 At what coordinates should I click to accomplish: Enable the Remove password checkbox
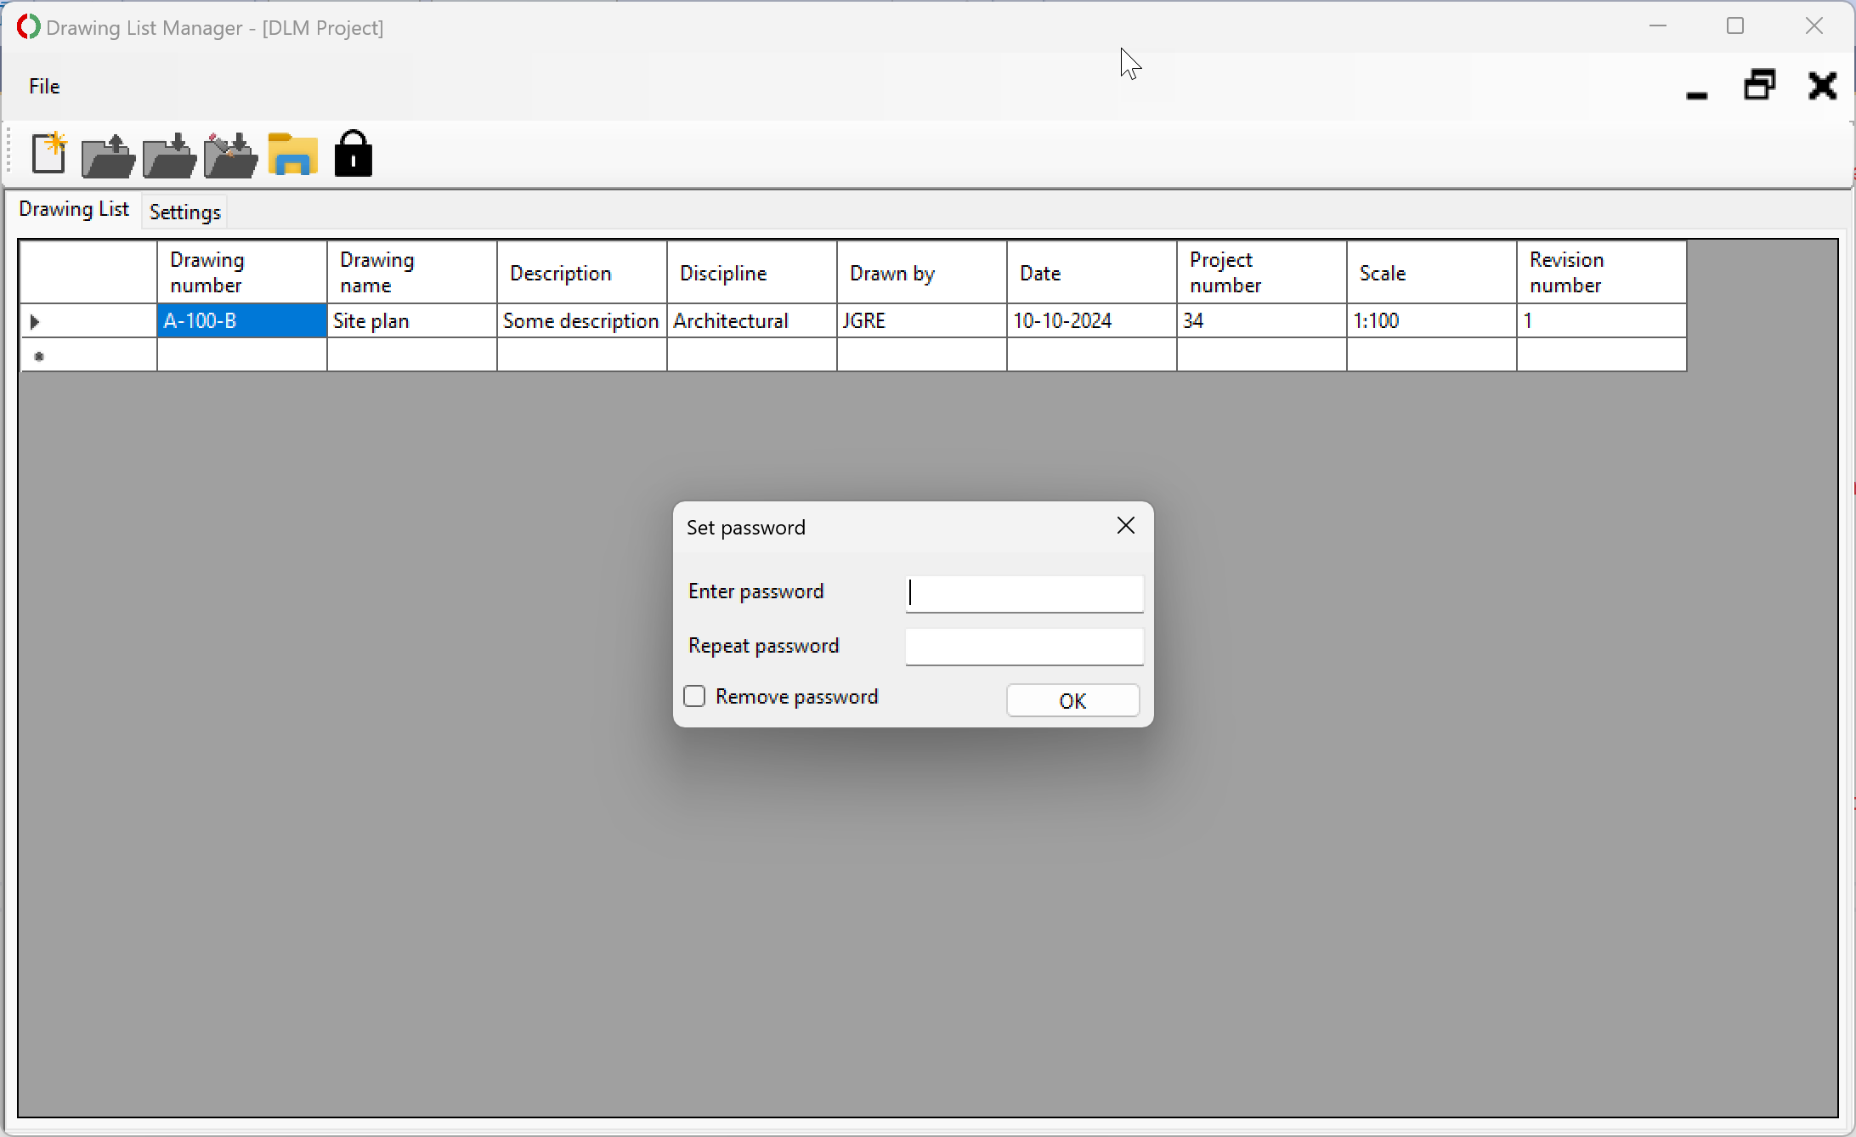tap(694, 697)
